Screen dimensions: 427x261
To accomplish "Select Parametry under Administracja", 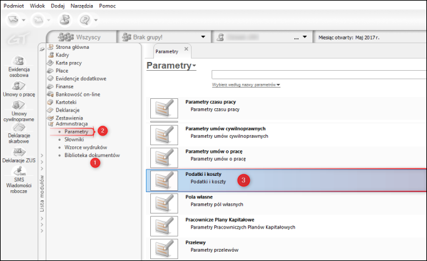I will pos(76,131).
